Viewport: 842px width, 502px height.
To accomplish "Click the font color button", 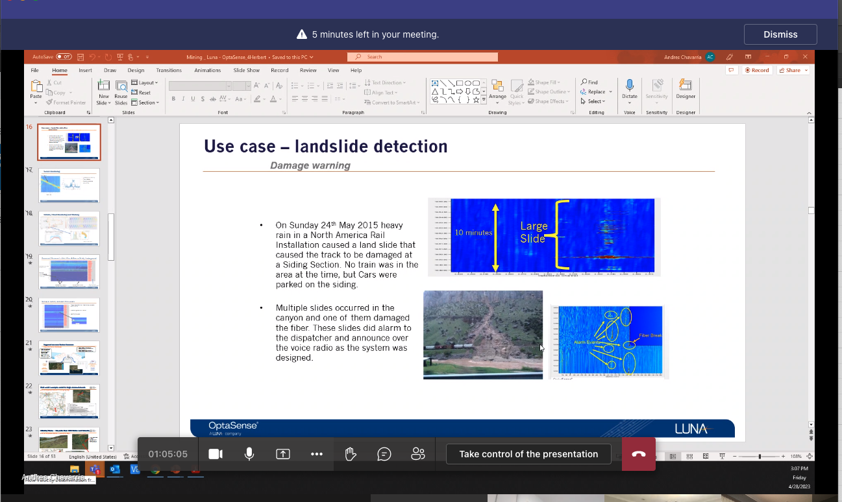I will pyautogui.click(x=273, y=99).
